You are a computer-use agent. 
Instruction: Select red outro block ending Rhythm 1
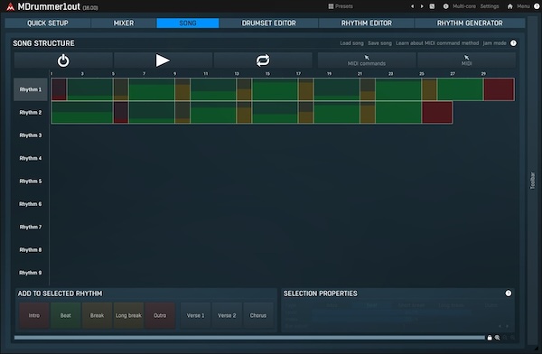click(499, 89)
